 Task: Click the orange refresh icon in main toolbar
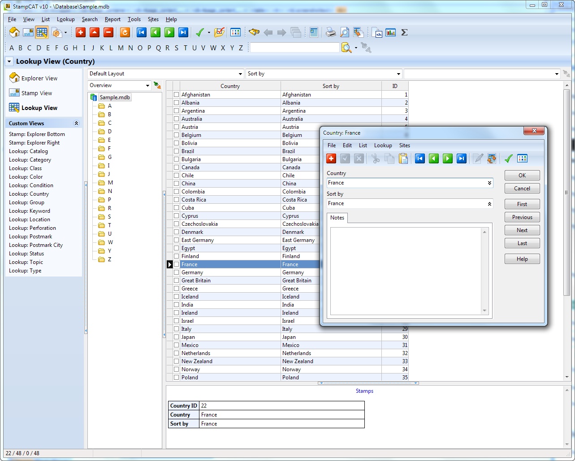point(125,32)
